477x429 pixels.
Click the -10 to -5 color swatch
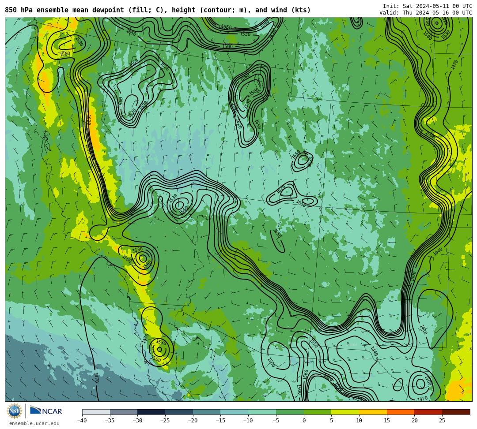[262, 412]
